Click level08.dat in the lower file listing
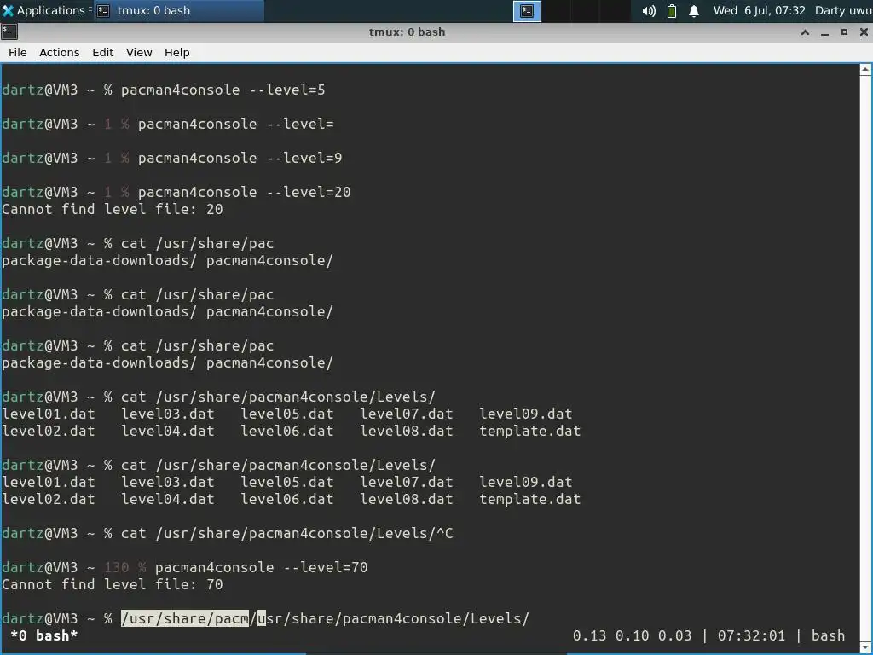The image size is (873, 655). pos(407,499)
